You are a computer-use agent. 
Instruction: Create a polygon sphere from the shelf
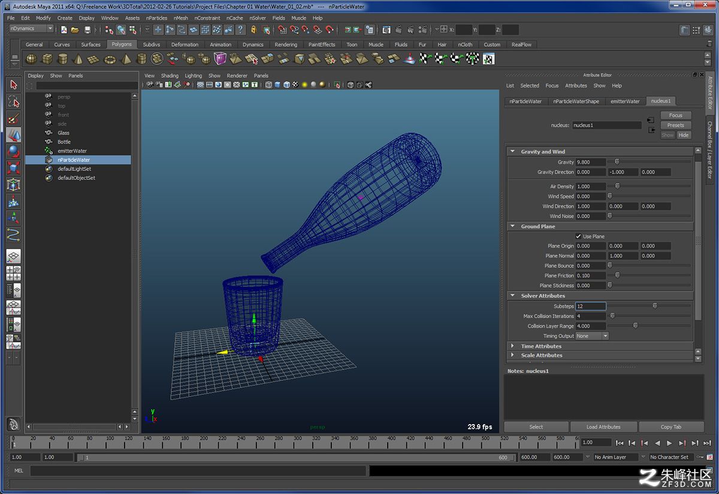coord(31,59)
